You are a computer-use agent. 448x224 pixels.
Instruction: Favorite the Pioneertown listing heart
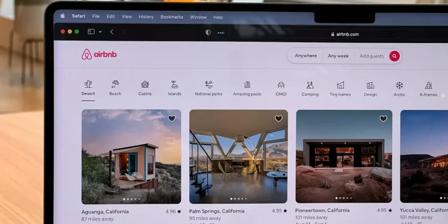point(383,119)
